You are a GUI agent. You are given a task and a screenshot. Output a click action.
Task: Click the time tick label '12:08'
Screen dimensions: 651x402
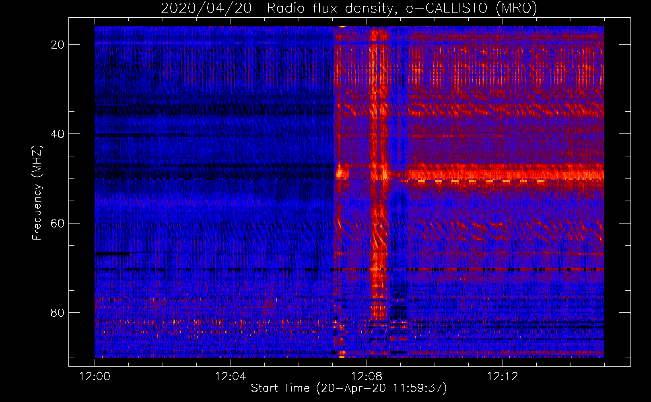367,377
